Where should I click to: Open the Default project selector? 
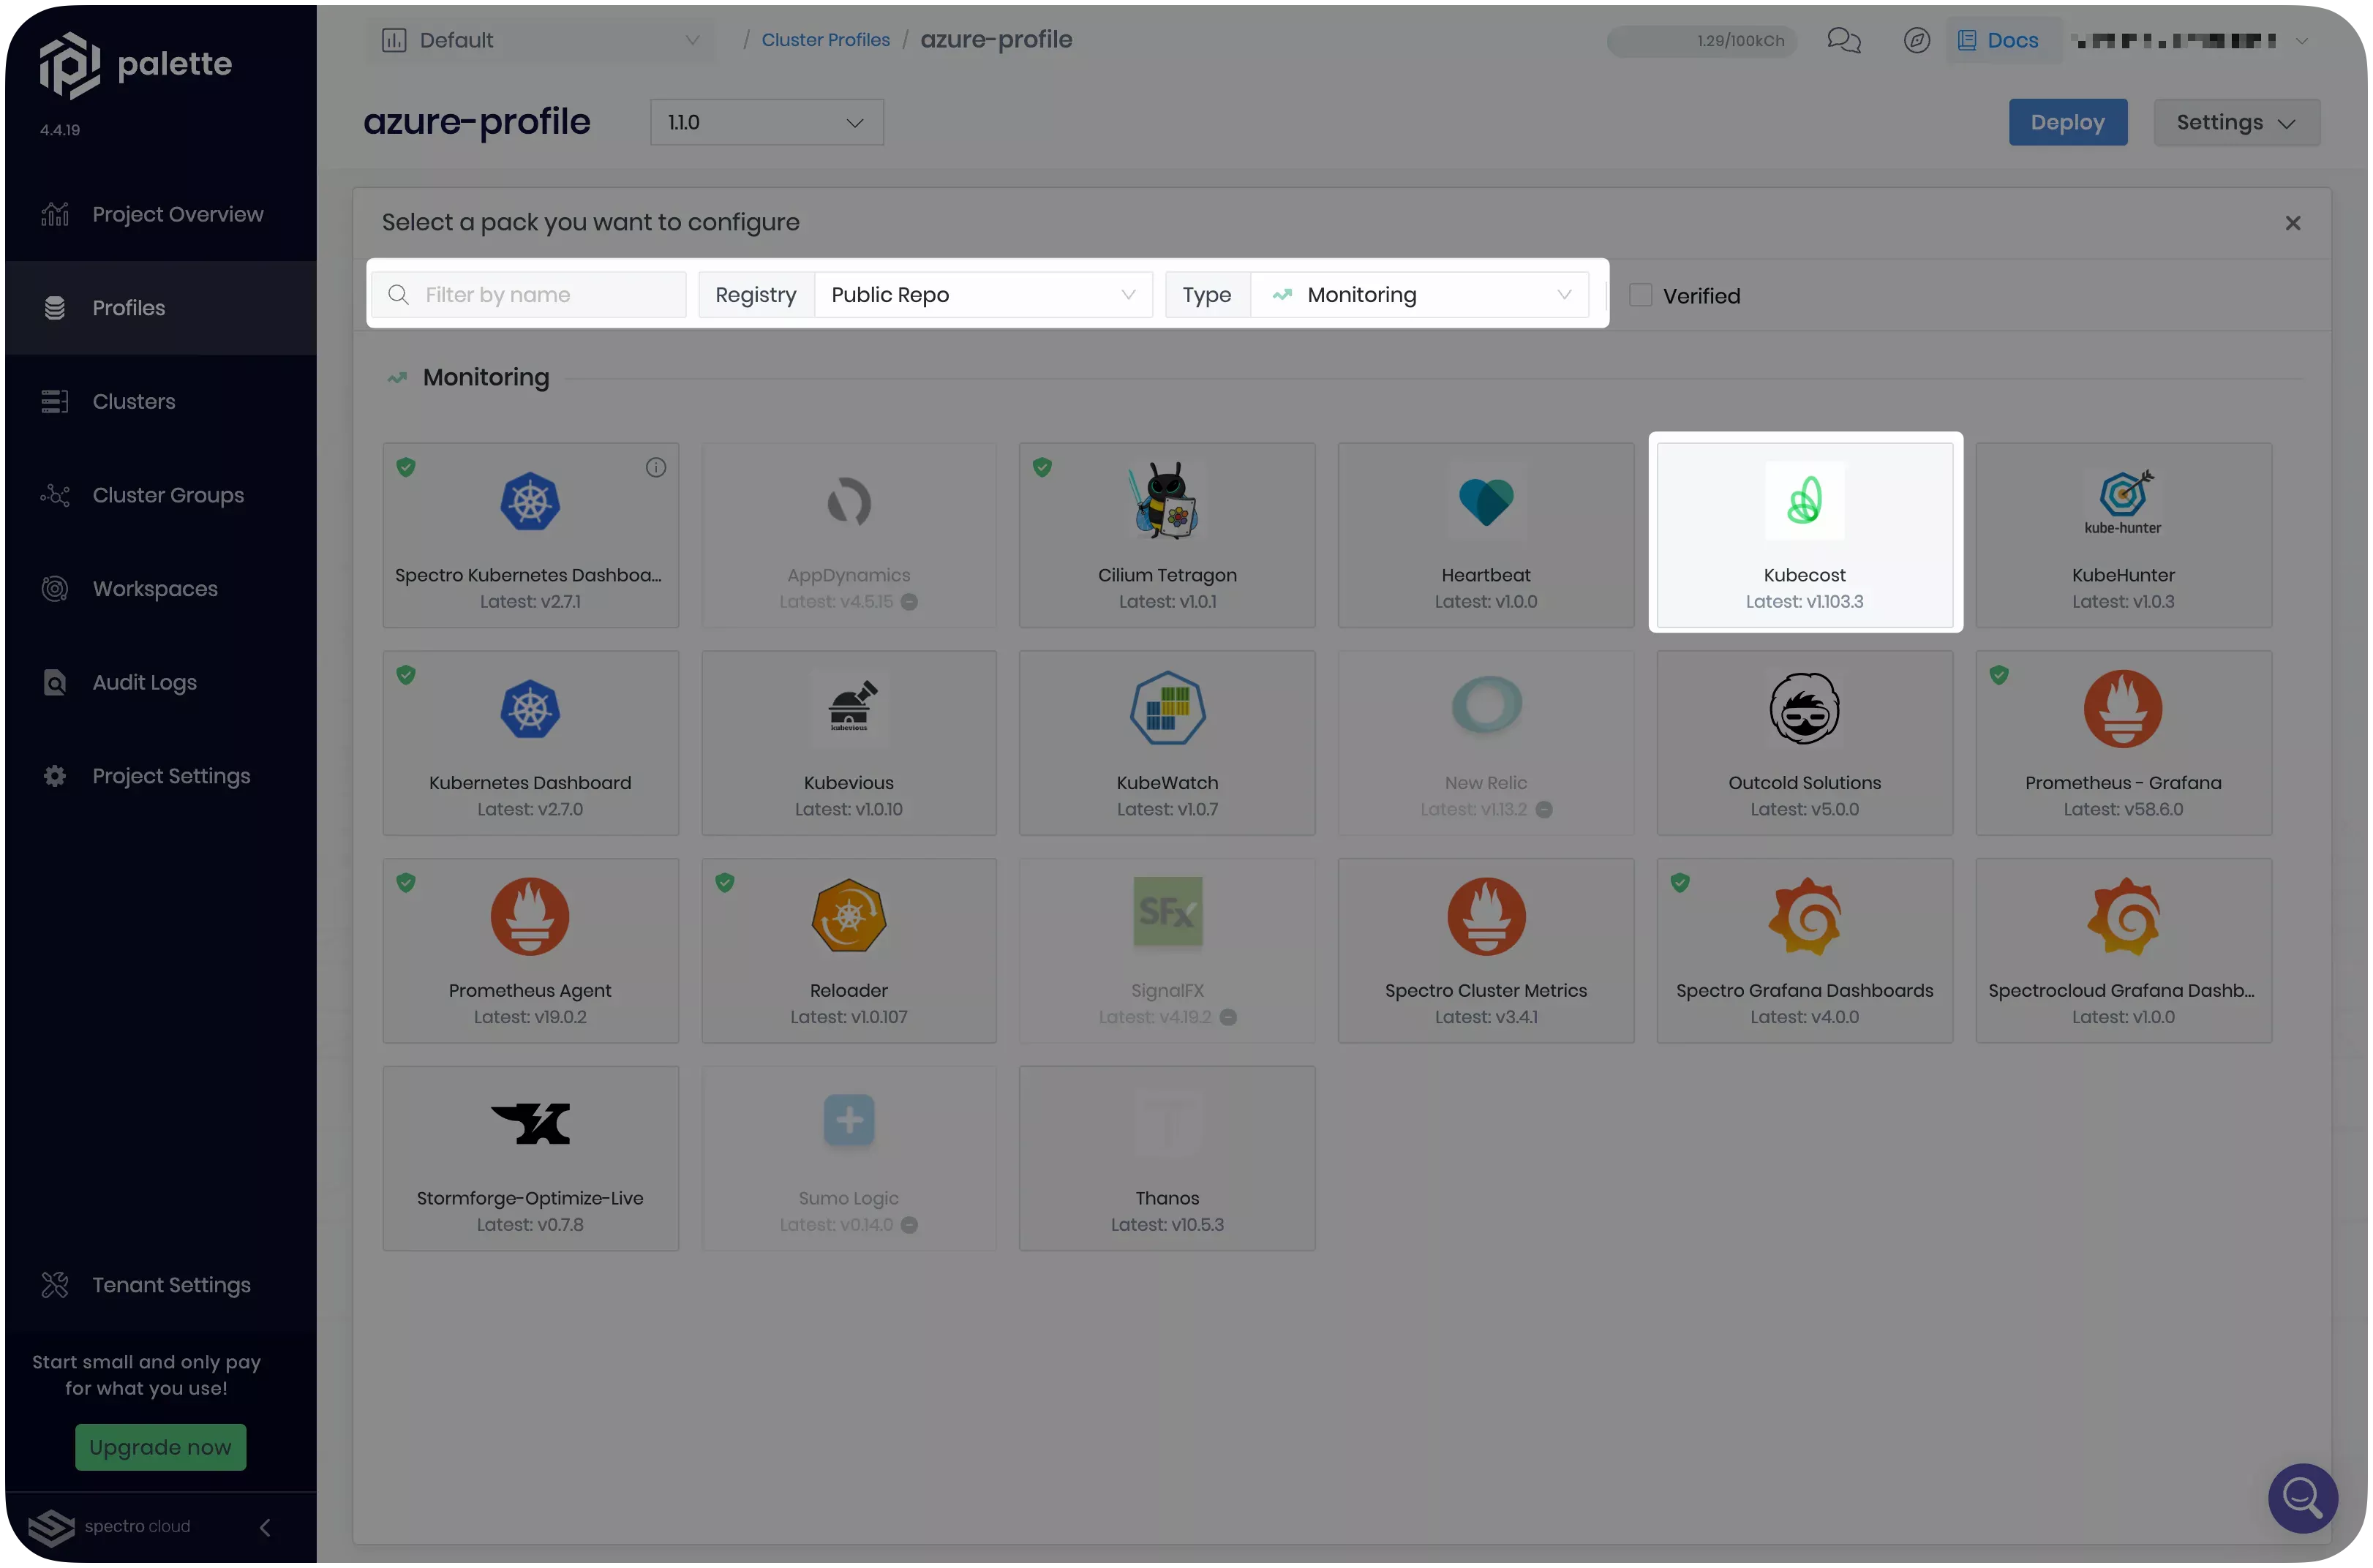click(x=540, y=40)
